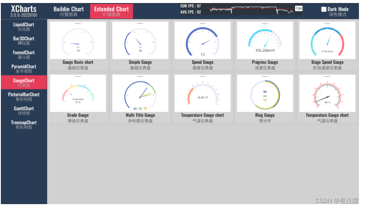
Task: Switch to the Buildin Chart tab
Action: (69, 11)
